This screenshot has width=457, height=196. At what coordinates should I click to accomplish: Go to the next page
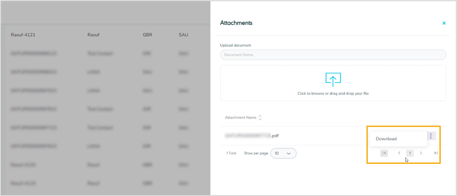421,153
